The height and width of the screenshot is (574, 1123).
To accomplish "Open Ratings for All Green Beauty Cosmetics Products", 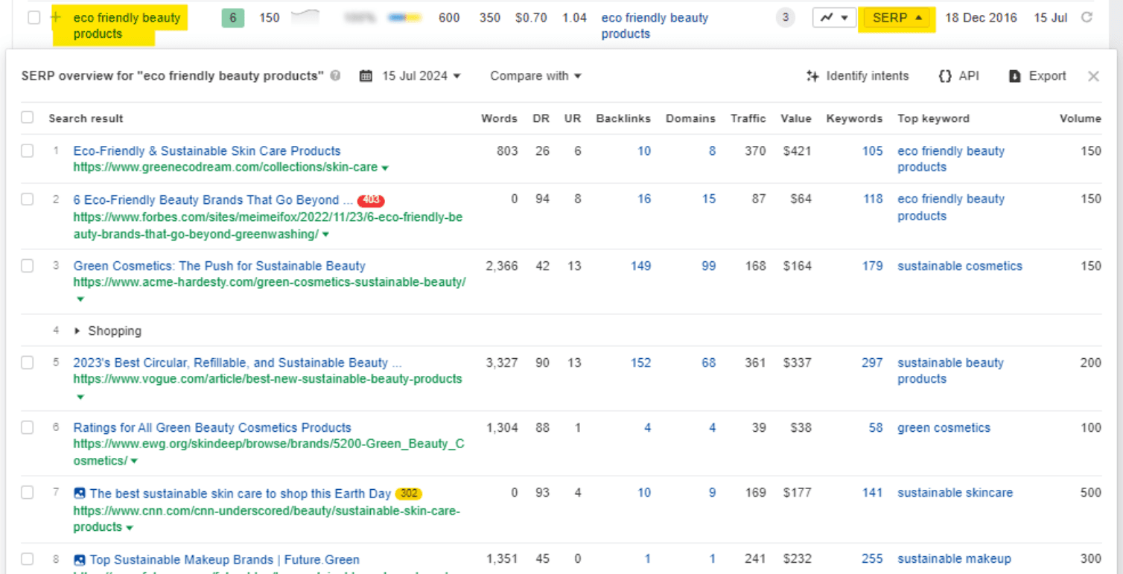I will [x=212, y=427].
